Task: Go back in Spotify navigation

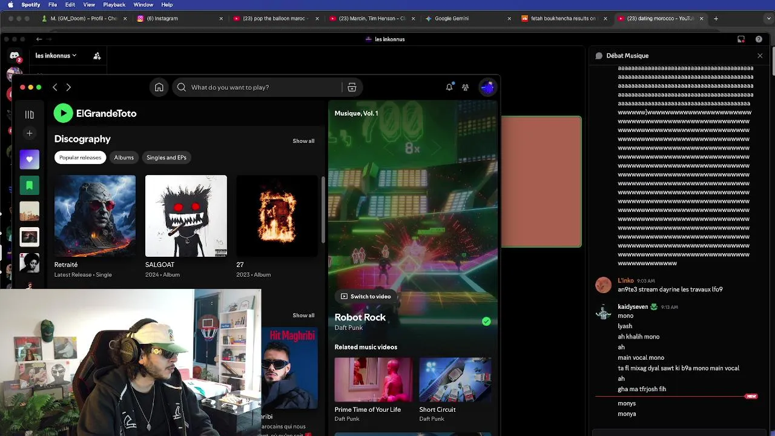Action: pos(54,87)
